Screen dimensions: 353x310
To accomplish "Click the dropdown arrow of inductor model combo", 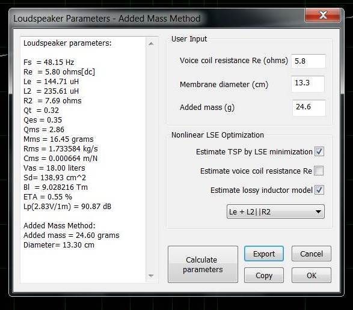I will pyautogui.click(x=318, y=211).
